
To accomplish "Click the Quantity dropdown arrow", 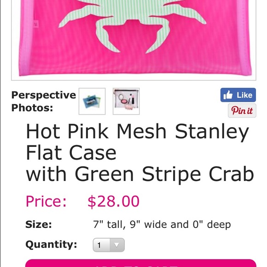I will (x=117, y=245).
